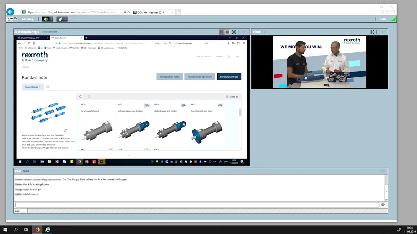
Task: Maximize the Video pod to fullscreen
Action: [x=372, y=32]
